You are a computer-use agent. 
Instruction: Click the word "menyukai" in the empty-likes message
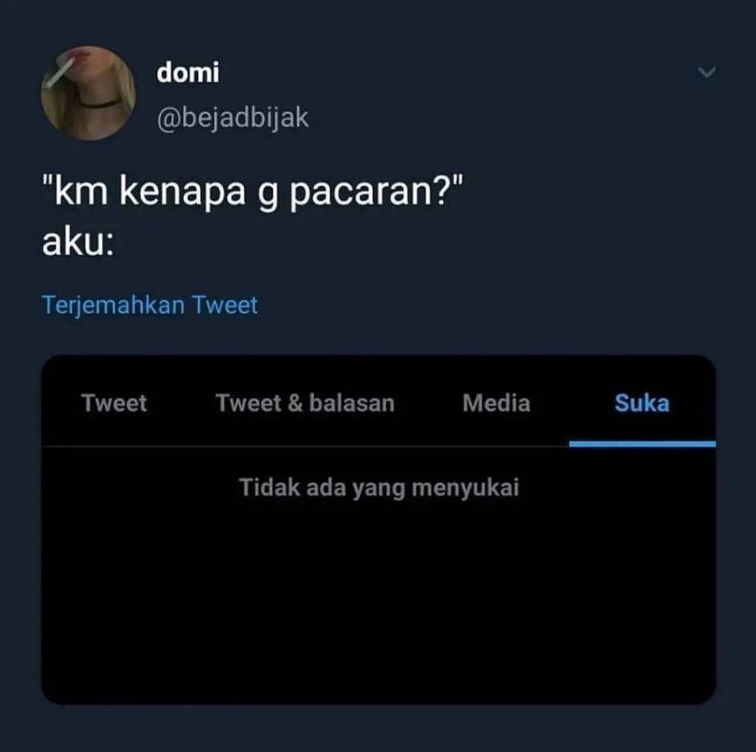pyautogui.click(x=465, y=487)
